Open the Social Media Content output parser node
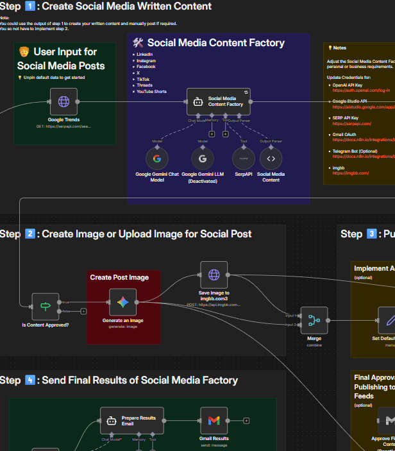The image size is (395, 451). (x=271, y=158)
